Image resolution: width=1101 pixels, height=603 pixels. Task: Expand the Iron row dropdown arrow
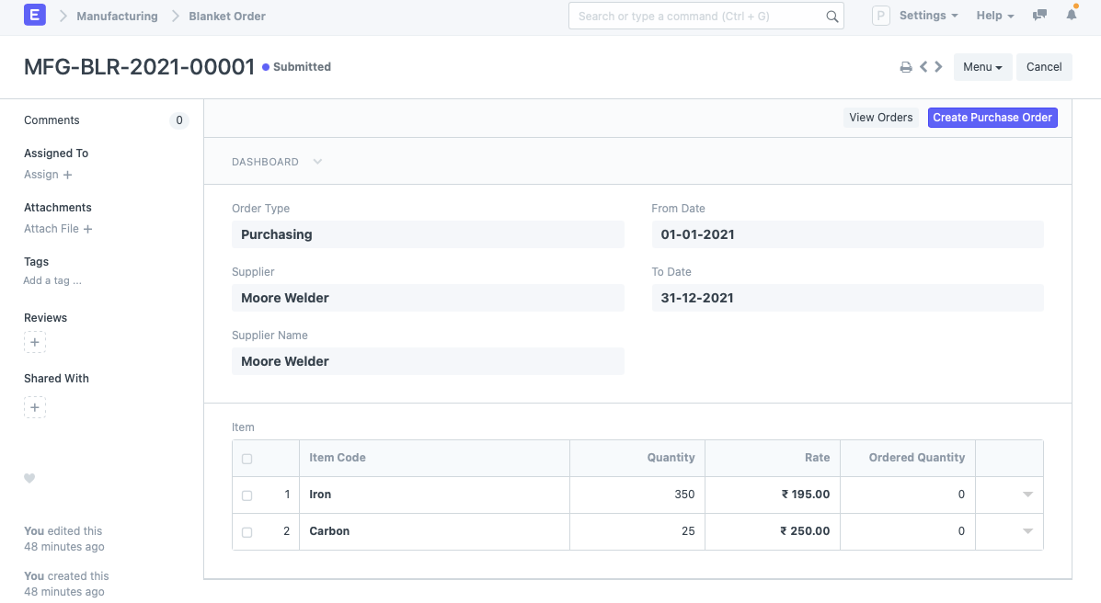pyautogui.click(x=1027, y=495)
